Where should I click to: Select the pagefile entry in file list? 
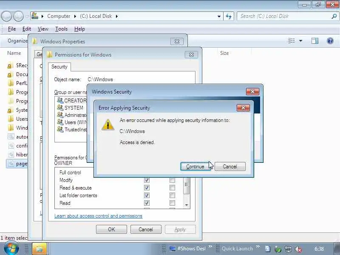point(17,164)
